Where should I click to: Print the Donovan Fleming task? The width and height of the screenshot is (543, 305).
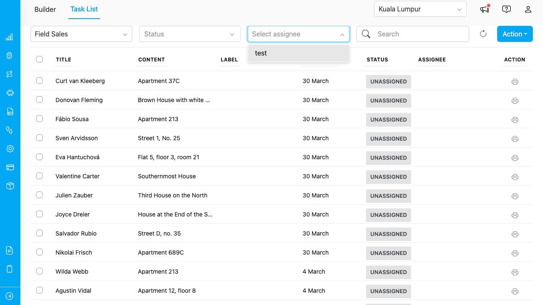pos(515,101)
